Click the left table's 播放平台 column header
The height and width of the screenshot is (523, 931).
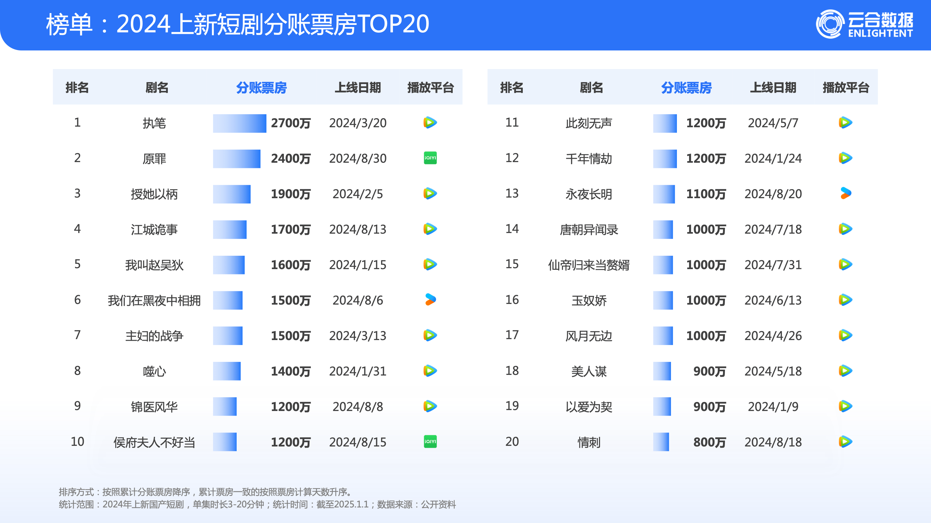click(x=430, y=87)
